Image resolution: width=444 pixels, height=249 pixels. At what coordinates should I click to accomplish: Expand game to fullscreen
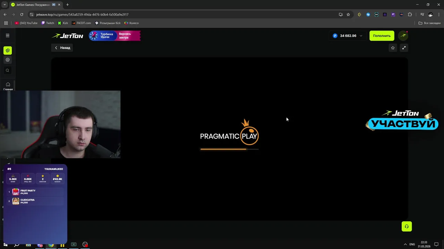404,48
